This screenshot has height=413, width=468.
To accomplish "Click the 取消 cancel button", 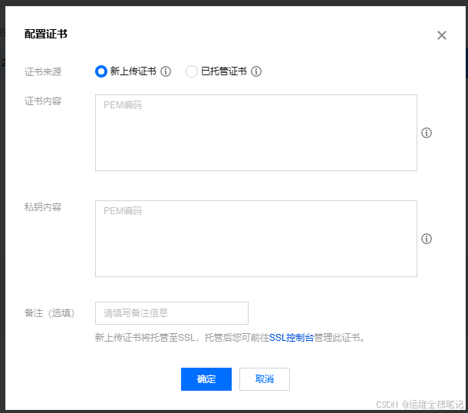I will coord(265,379).
